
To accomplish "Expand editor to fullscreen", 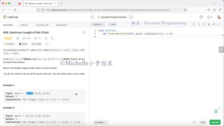I will click(219, 24).
